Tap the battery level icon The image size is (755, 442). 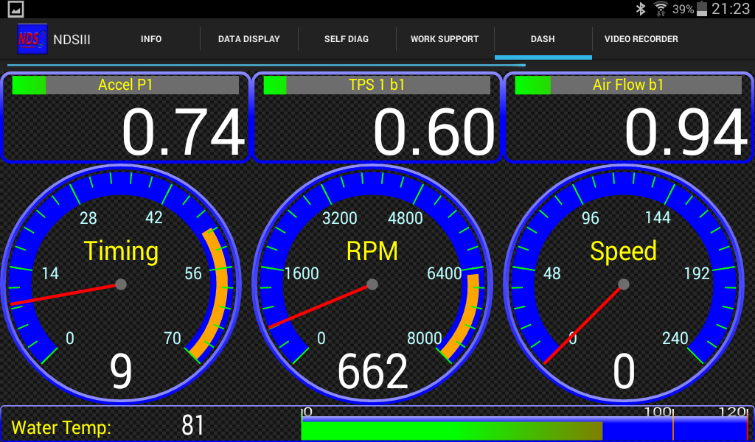click(x=702, y=9)
